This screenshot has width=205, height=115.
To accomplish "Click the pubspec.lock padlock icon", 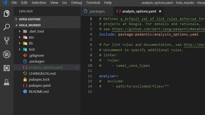I will [25, 80].
